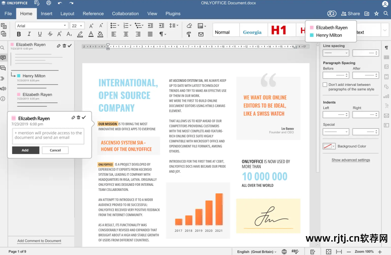This screenshot has width=391, height=255.
Task: Center align text
Action: click(x=126, y=34)
